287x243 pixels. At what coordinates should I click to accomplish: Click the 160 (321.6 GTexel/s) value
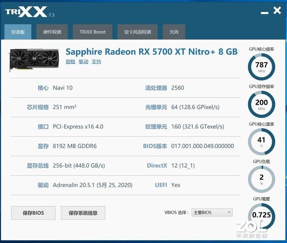pyautogui.click(x=197, y=127)
